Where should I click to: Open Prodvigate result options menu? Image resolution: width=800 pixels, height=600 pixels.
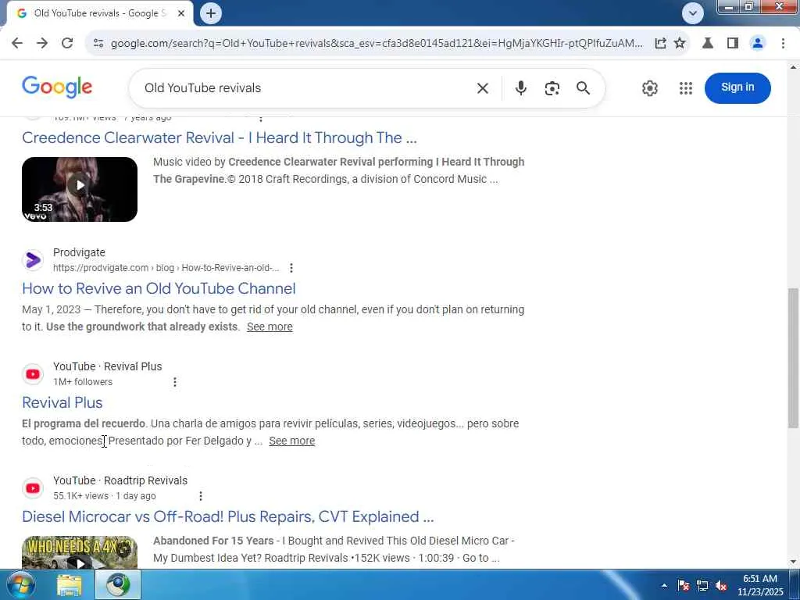(x=291, y=268)
